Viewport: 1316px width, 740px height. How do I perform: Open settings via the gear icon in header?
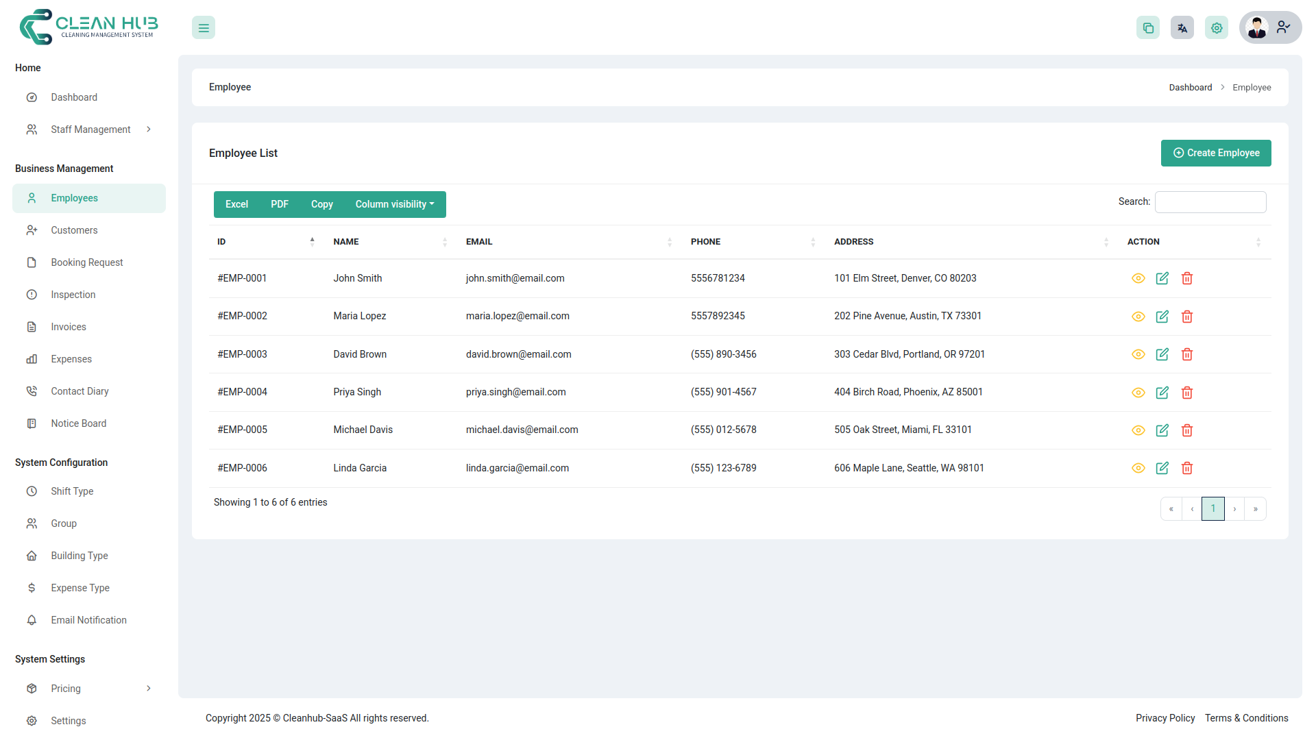(1216, 27)
